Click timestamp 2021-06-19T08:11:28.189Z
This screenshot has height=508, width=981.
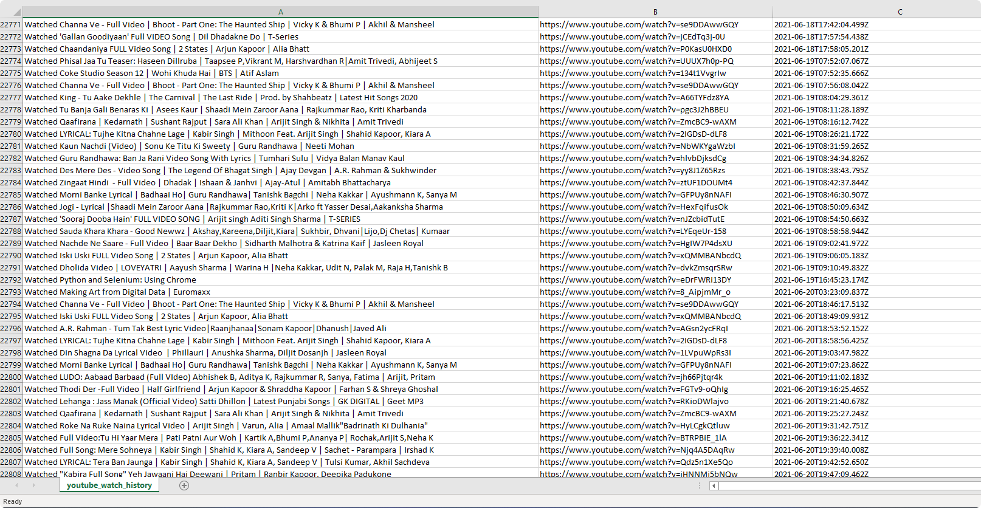click(876, 109)
